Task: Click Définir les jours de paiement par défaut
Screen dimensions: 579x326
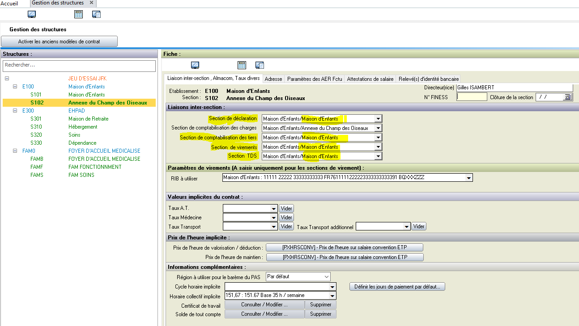Action: point(397,287)
